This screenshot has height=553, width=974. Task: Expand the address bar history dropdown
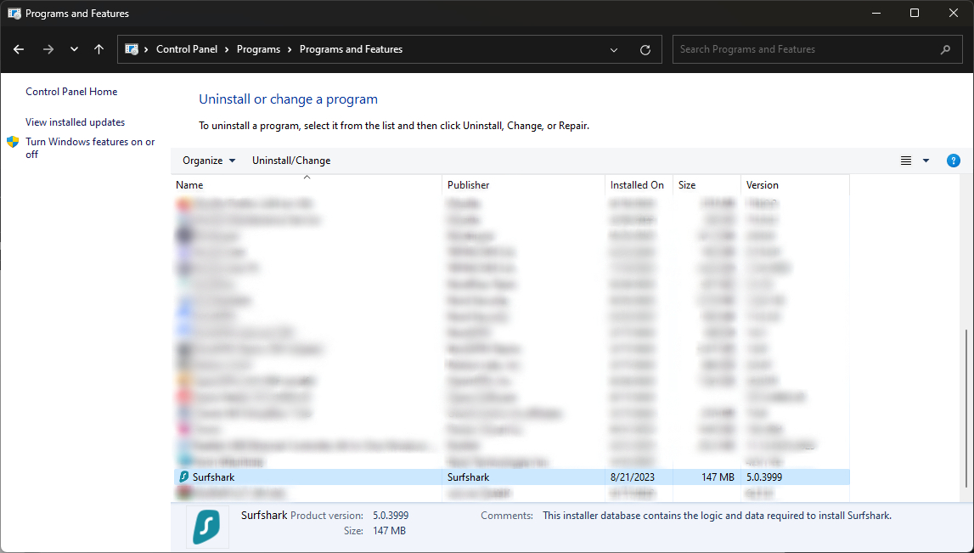614,49
